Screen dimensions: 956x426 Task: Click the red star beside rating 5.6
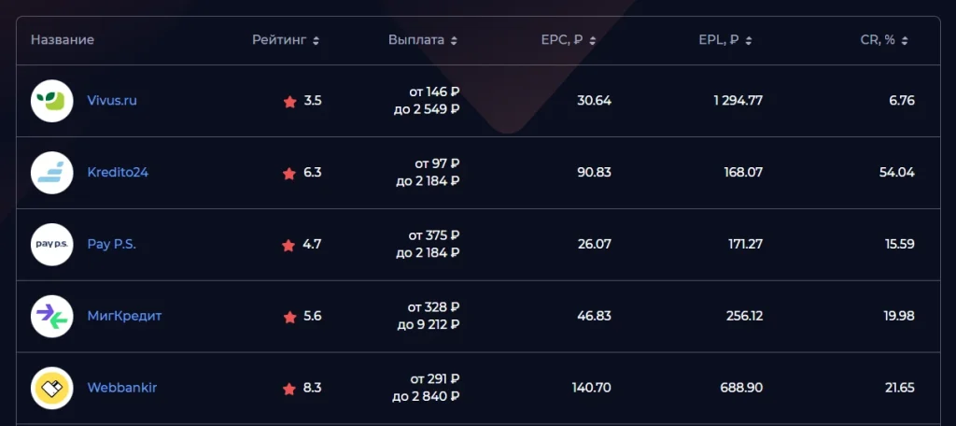[x=289, y=317]
